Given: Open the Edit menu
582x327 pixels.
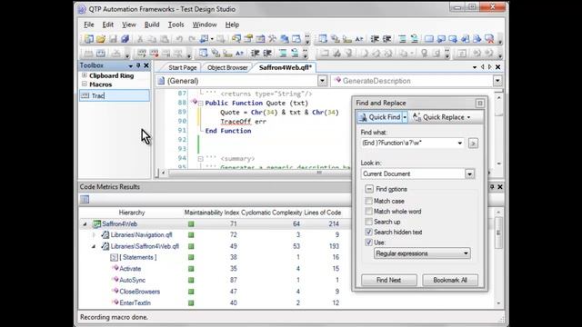Looking at the screenshot, I should pyautogui.click(x=107, y=25).
